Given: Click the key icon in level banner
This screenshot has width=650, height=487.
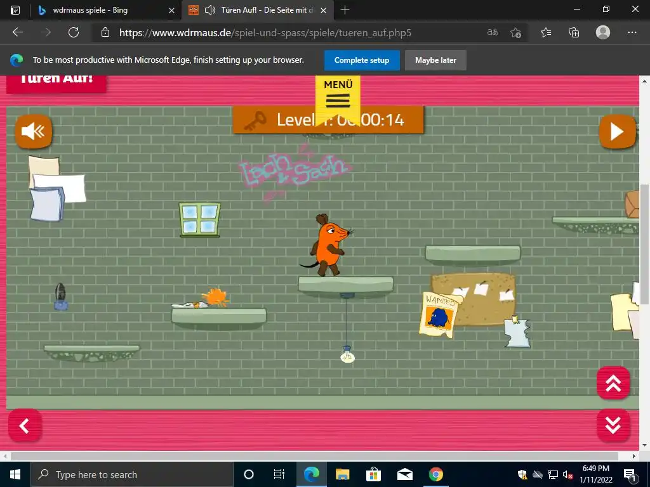Looking at the screenshot, I should 255,121.
